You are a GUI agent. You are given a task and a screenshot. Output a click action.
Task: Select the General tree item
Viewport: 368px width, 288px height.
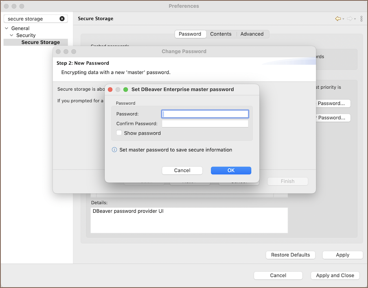[x=20, y=28]
